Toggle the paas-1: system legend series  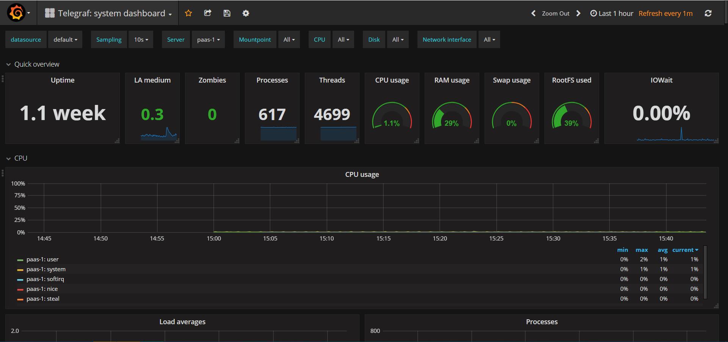click(x=46, y=269)
